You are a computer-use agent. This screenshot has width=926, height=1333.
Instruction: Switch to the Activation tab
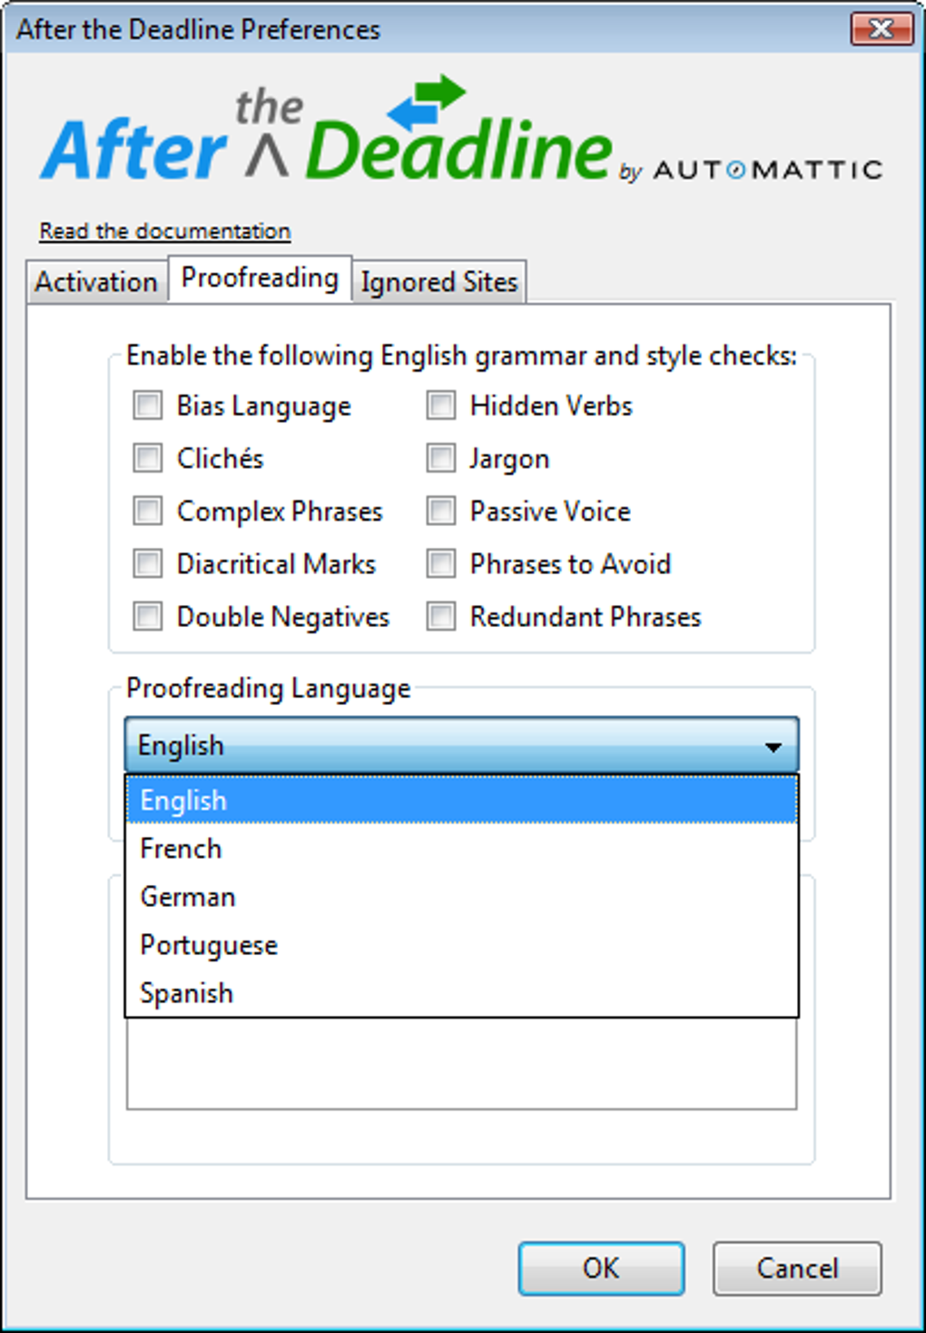96,282
